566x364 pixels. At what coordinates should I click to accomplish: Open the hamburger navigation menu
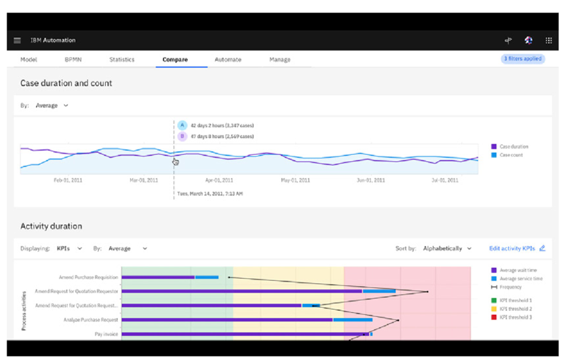17,41
